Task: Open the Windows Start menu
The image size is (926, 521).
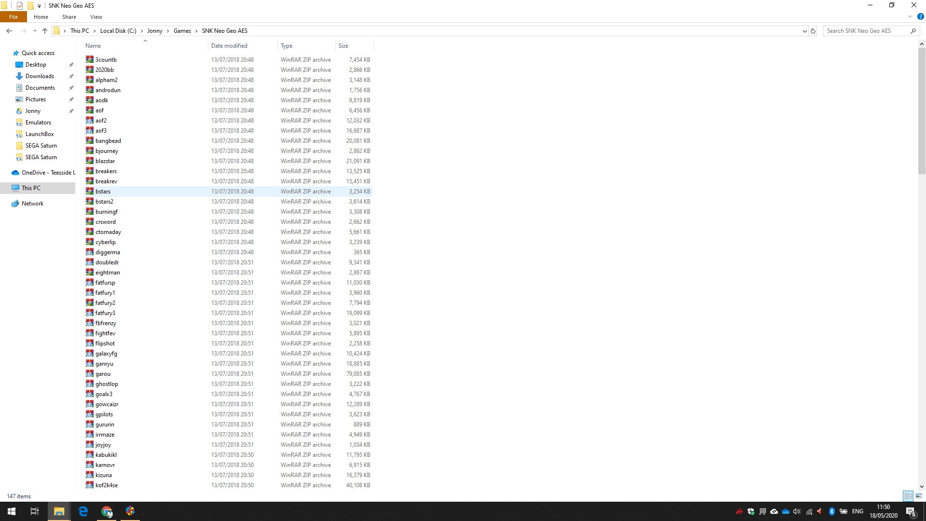Action: click(12, 511)
